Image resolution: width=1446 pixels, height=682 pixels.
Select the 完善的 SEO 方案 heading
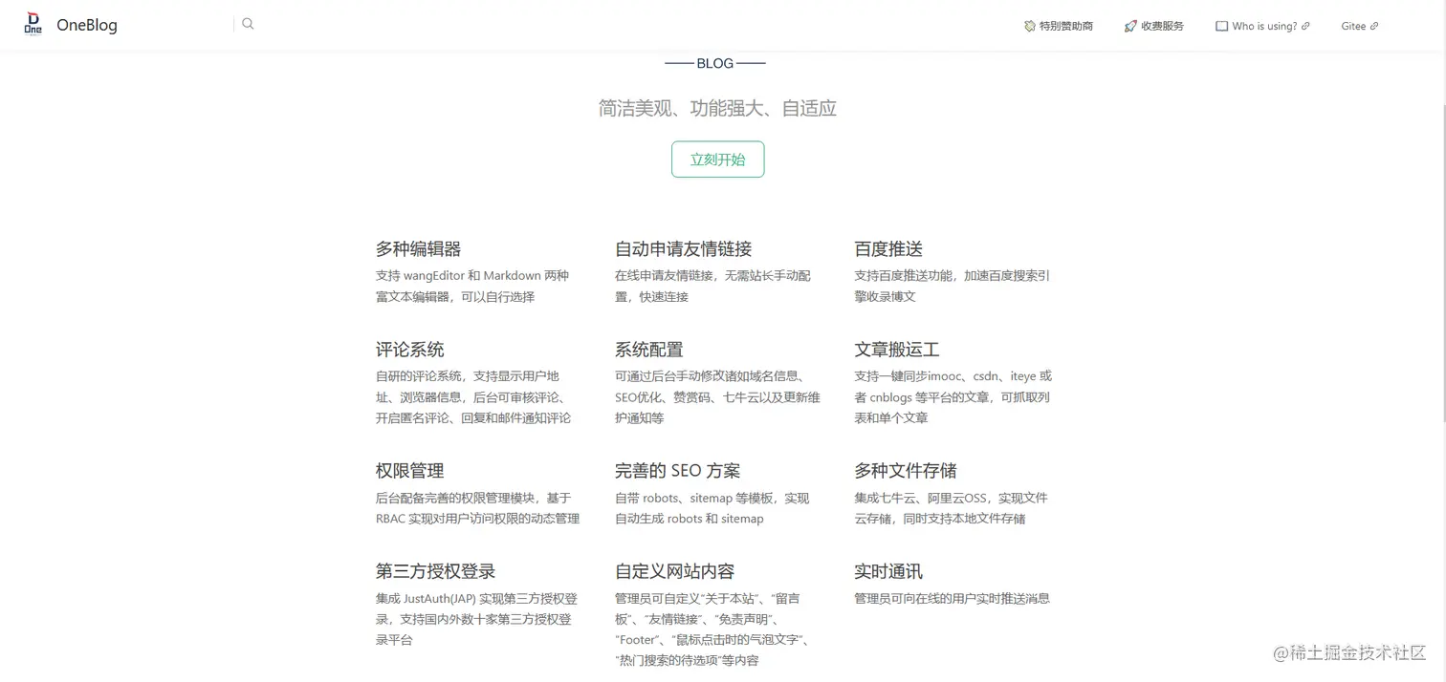[677, 471]
